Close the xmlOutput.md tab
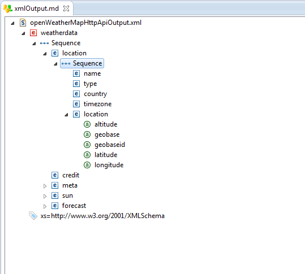 [66, 8]
